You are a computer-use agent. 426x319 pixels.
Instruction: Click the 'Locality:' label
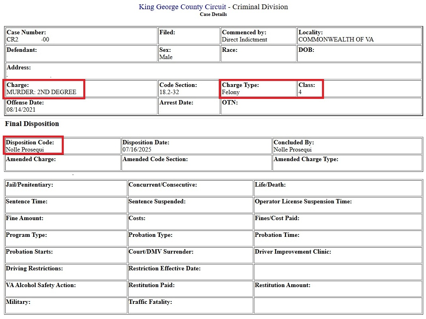pos(310,32)
